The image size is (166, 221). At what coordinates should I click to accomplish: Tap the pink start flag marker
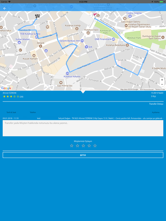(x=95, y=15)
